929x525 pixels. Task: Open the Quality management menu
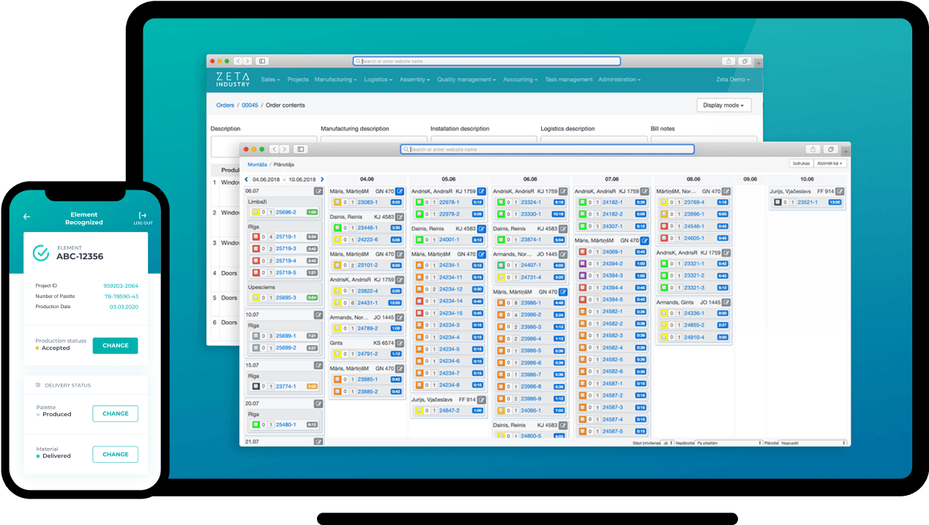tap(466, 79)
